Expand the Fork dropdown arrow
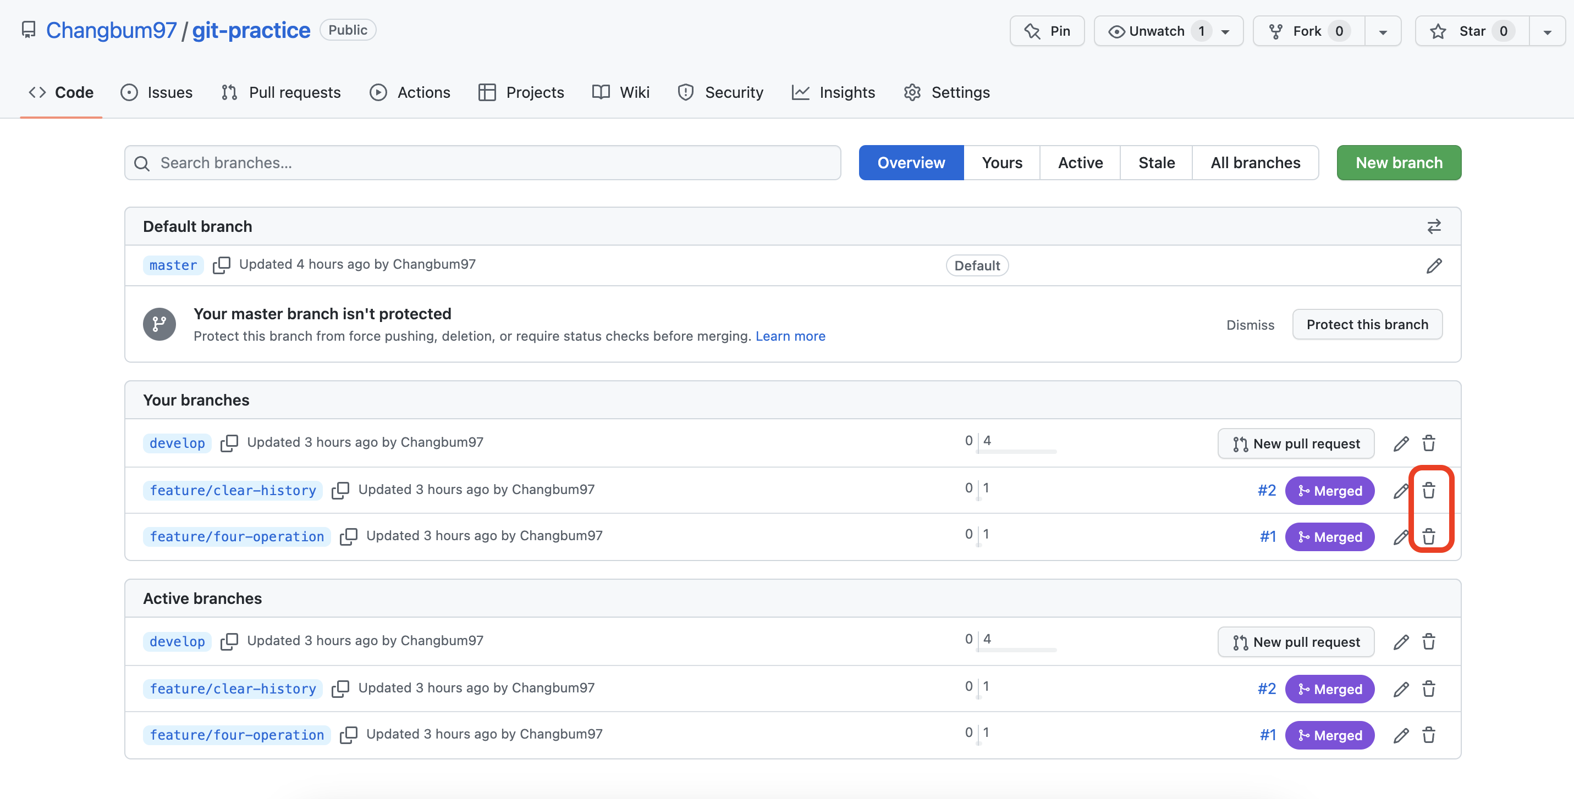Image resolution: width=1574 pixels, height=799 pixels. pos(1383,32)
